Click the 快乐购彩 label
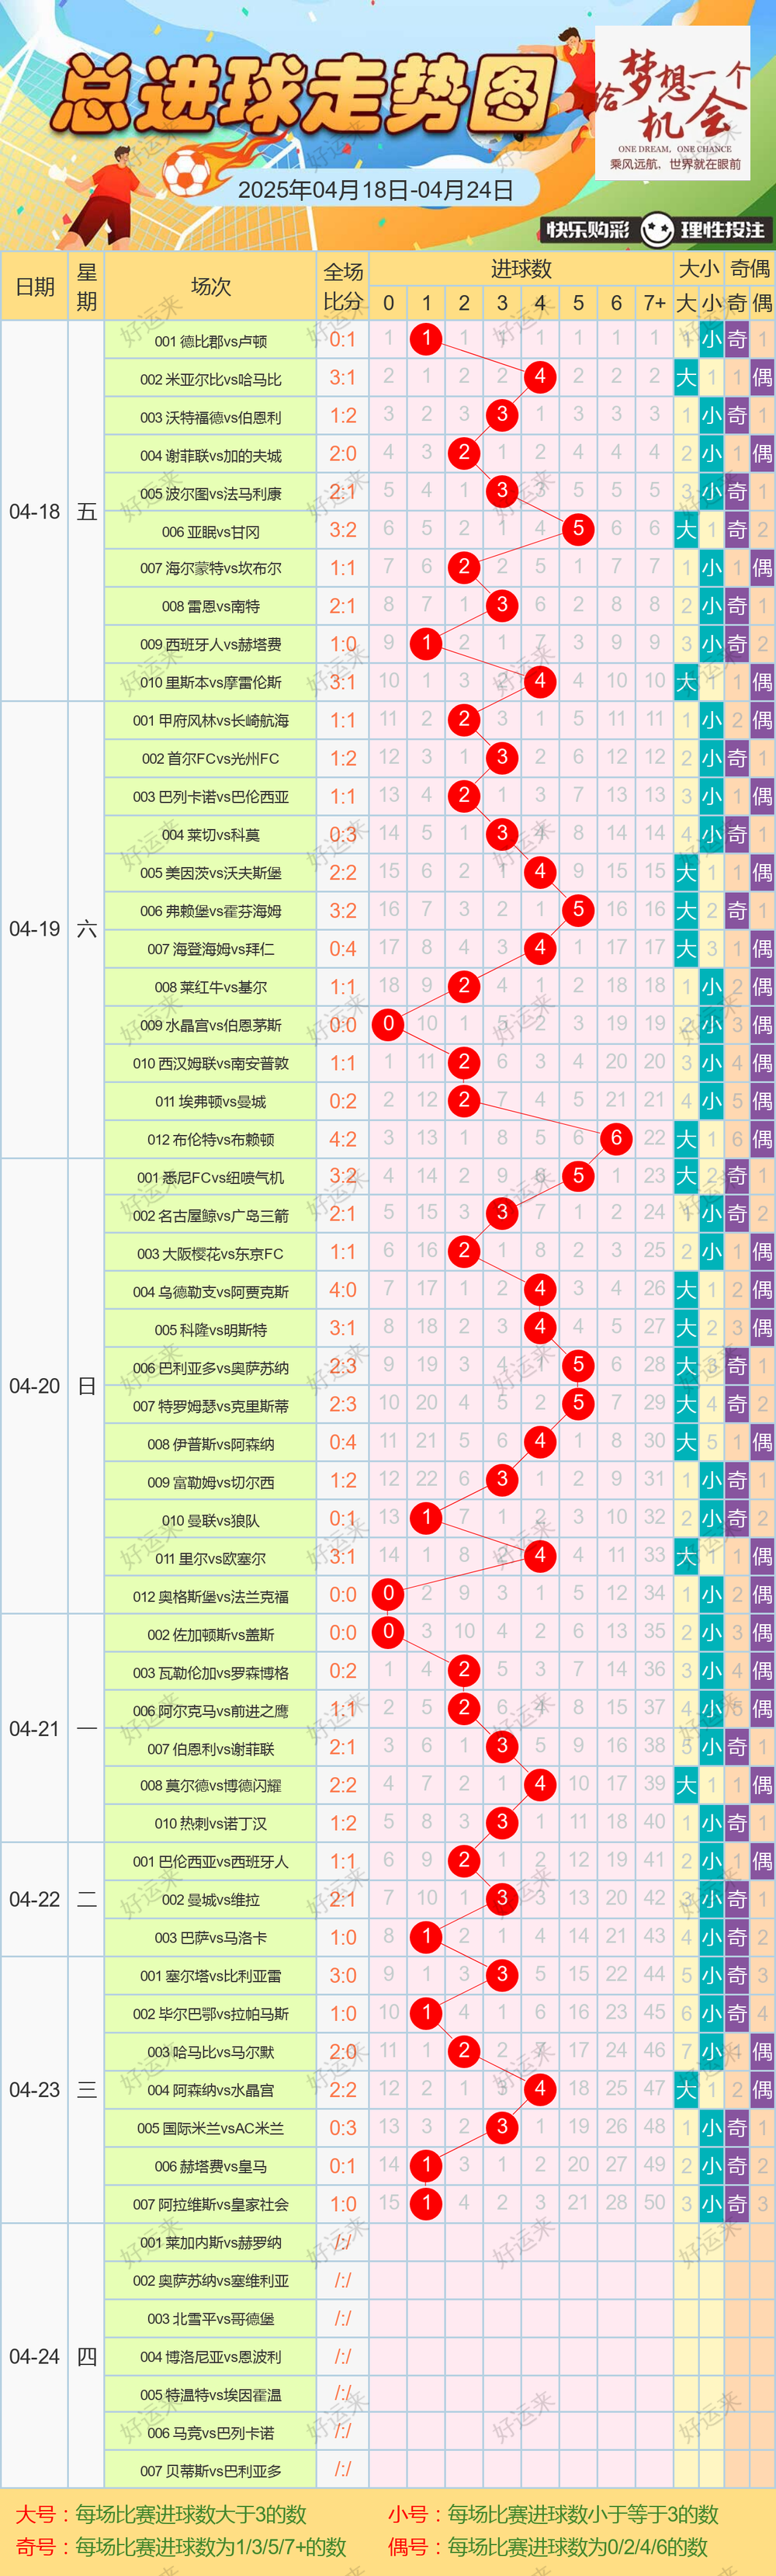Screen dimensions: 776x2576 point(588,230)
